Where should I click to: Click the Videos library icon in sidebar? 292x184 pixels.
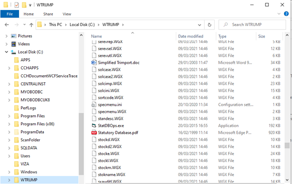[x=14, y=44]
